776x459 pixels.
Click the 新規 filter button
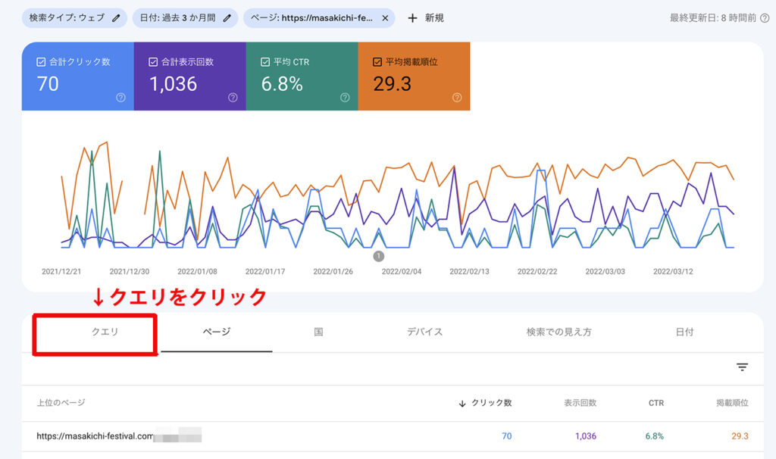[x=426, y=18]
